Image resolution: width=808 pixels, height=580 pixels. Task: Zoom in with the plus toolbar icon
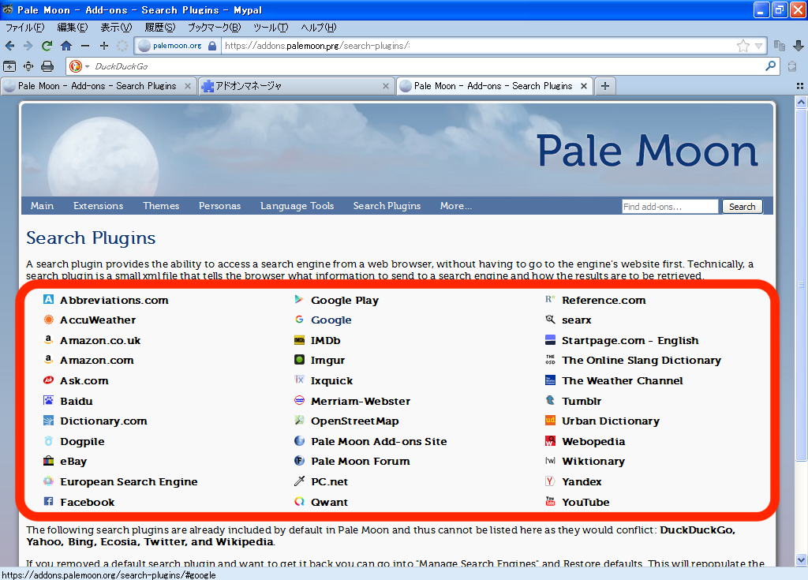click(x=103, y=46)
